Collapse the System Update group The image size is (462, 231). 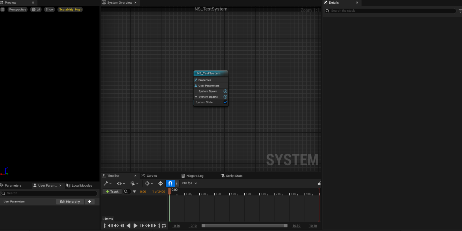point(196,97)
